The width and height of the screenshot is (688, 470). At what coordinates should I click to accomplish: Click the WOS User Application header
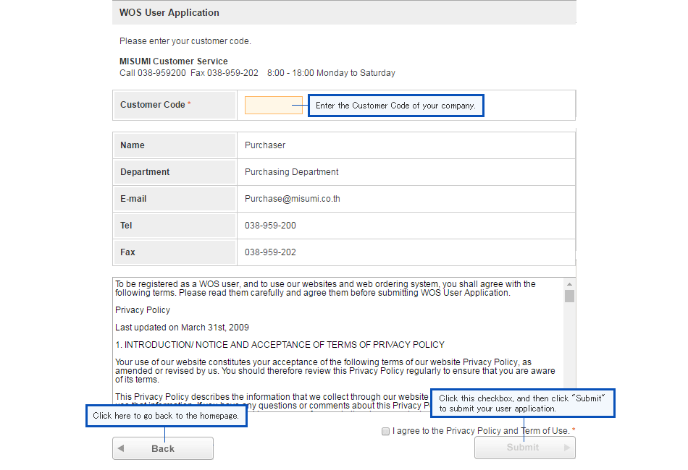click(169, 13)
